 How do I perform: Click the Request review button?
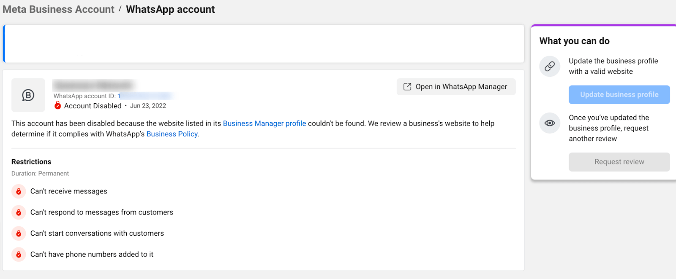point(619,162)
